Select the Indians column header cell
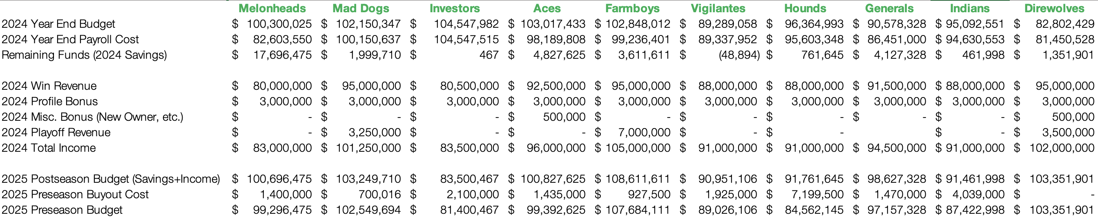 969,8
